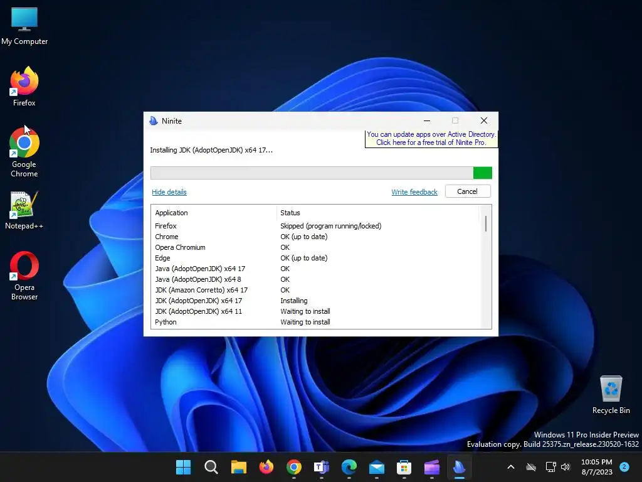This screenshot has width=642, height=482.
Task: Minimize the Ninite window
Action: 426,120
